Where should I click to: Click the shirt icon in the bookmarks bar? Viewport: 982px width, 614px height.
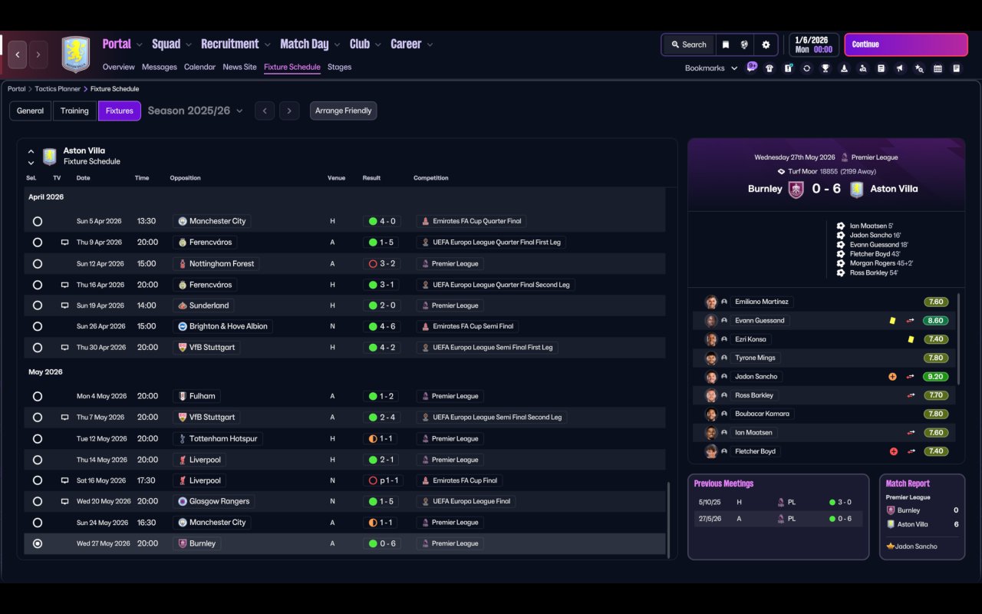(x=769, y=68)
